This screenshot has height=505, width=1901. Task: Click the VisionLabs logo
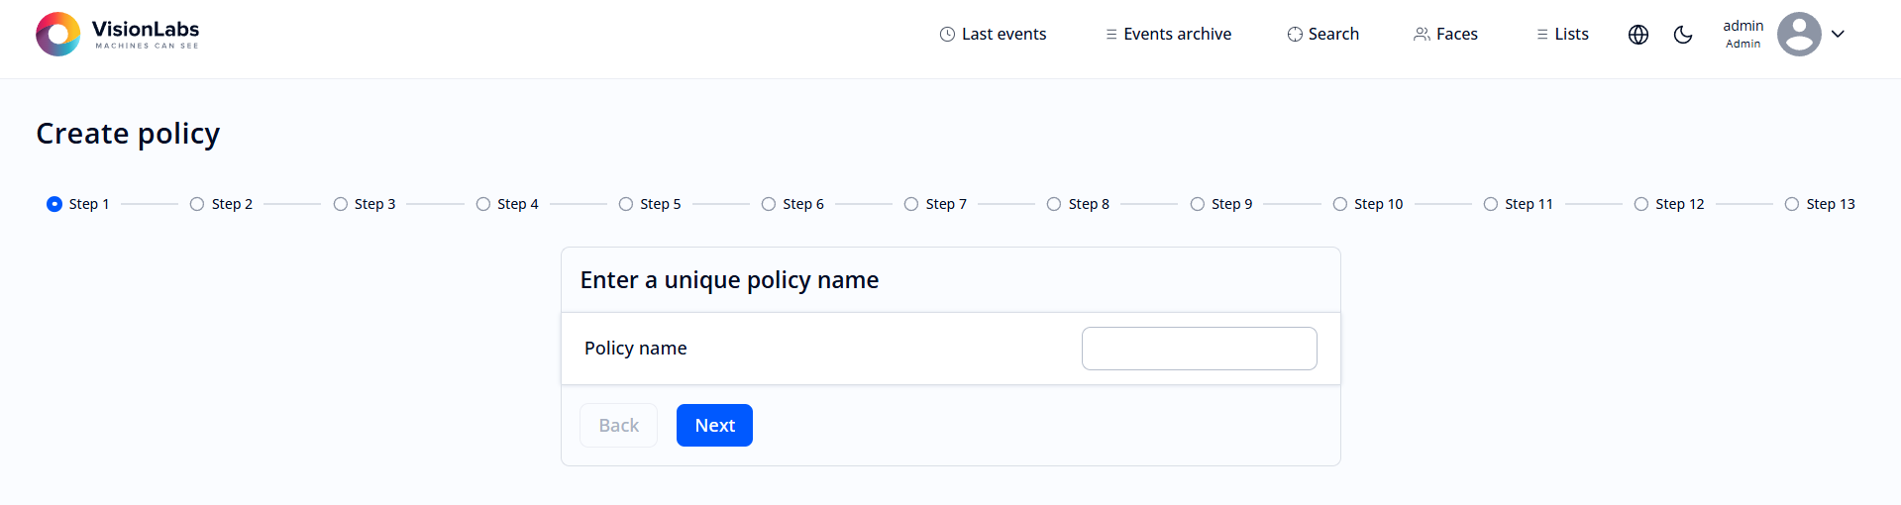[x=117, y=34]
